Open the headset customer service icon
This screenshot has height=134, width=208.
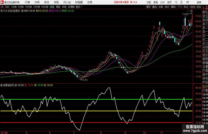[176, 2]
